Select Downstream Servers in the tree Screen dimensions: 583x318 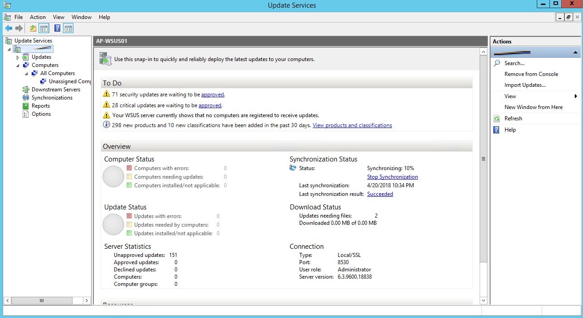pos(56,90)
